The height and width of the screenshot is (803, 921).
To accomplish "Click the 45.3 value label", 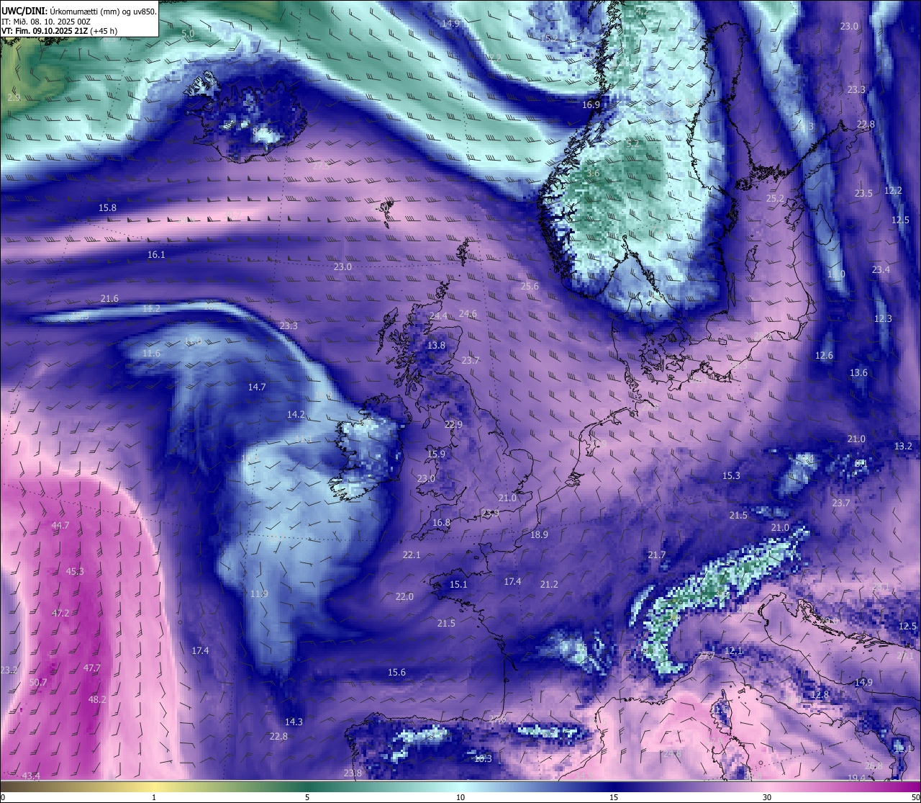I will (x=75, y=571).
